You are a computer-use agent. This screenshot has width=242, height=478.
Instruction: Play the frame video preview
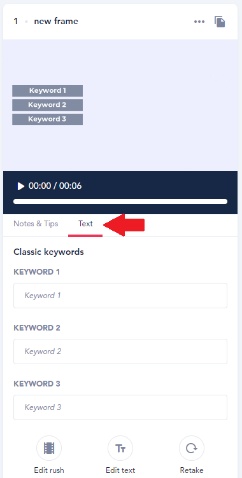coord(21,186)
